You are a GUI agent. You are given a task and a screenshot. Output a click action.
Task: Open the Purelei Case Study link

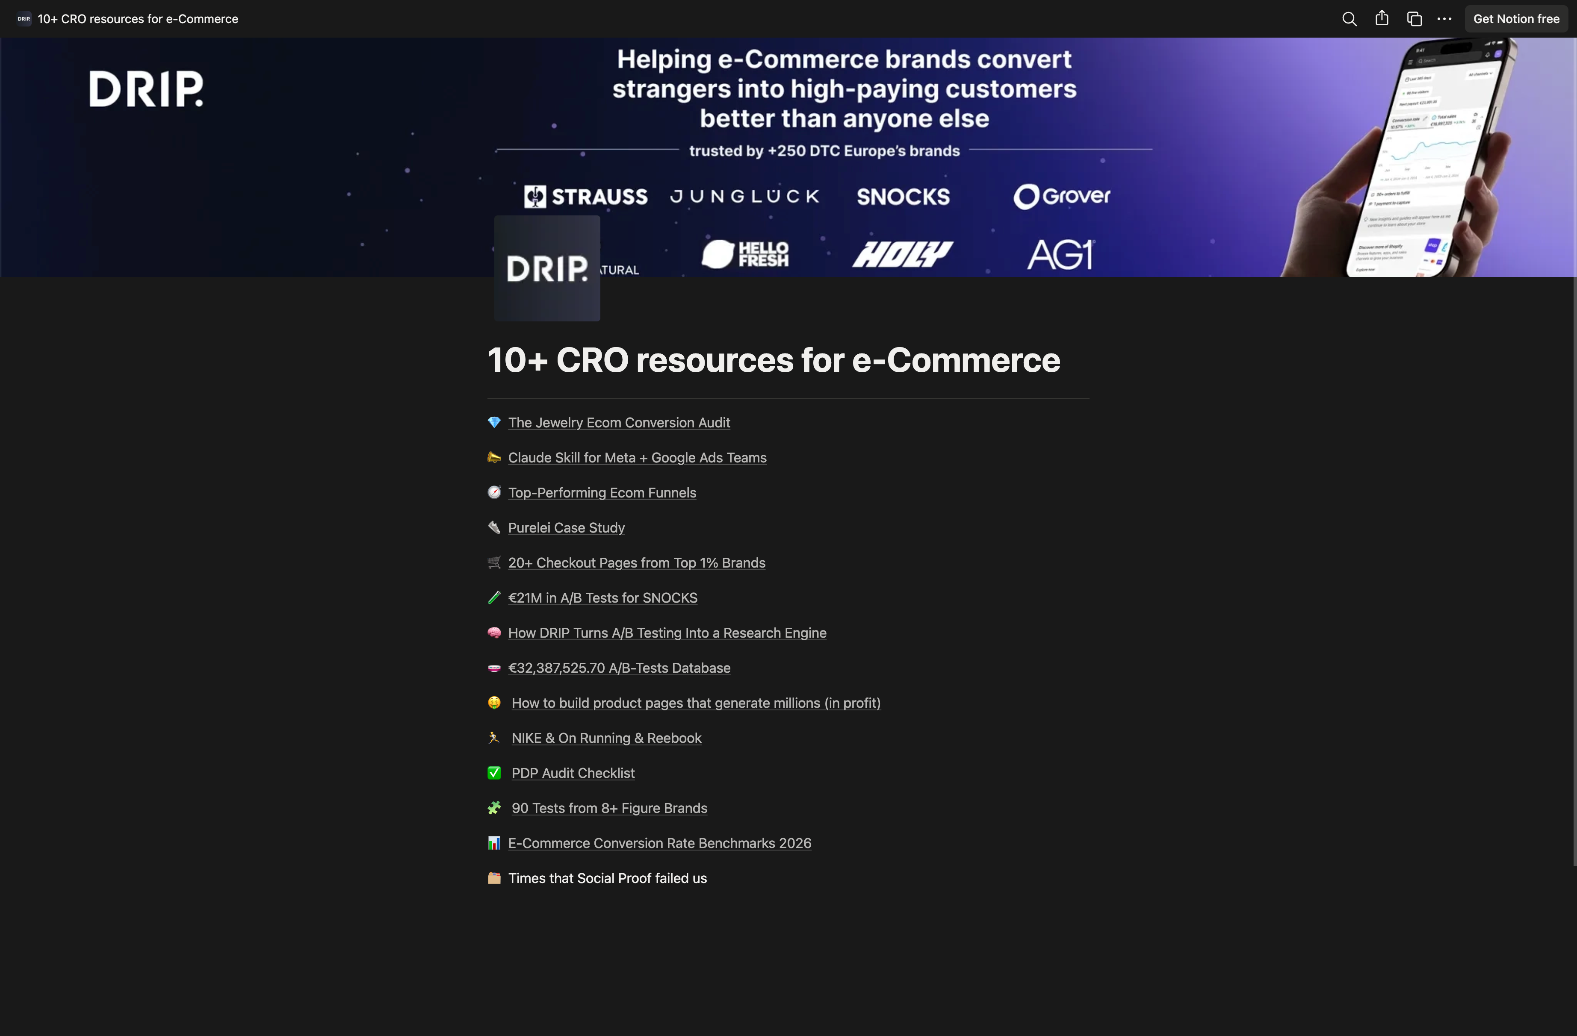pos(566,528)
